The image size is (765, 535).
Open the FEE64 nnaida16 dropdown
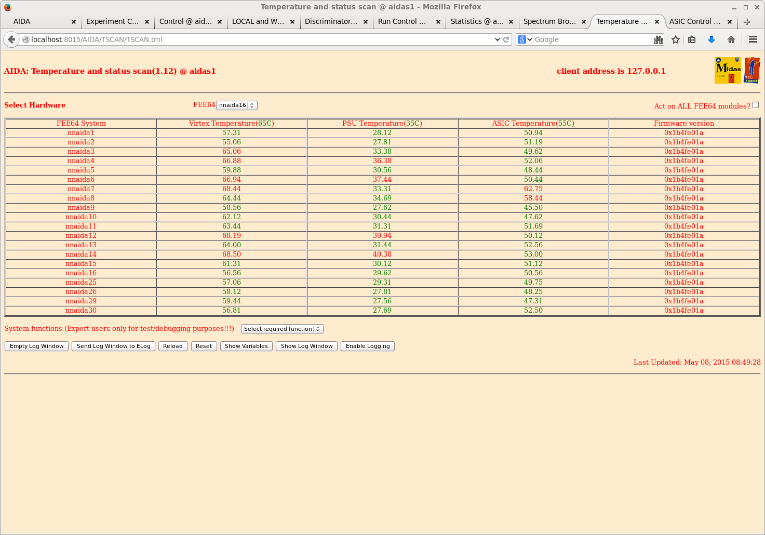pyautogui.click(x=237, y=105)
